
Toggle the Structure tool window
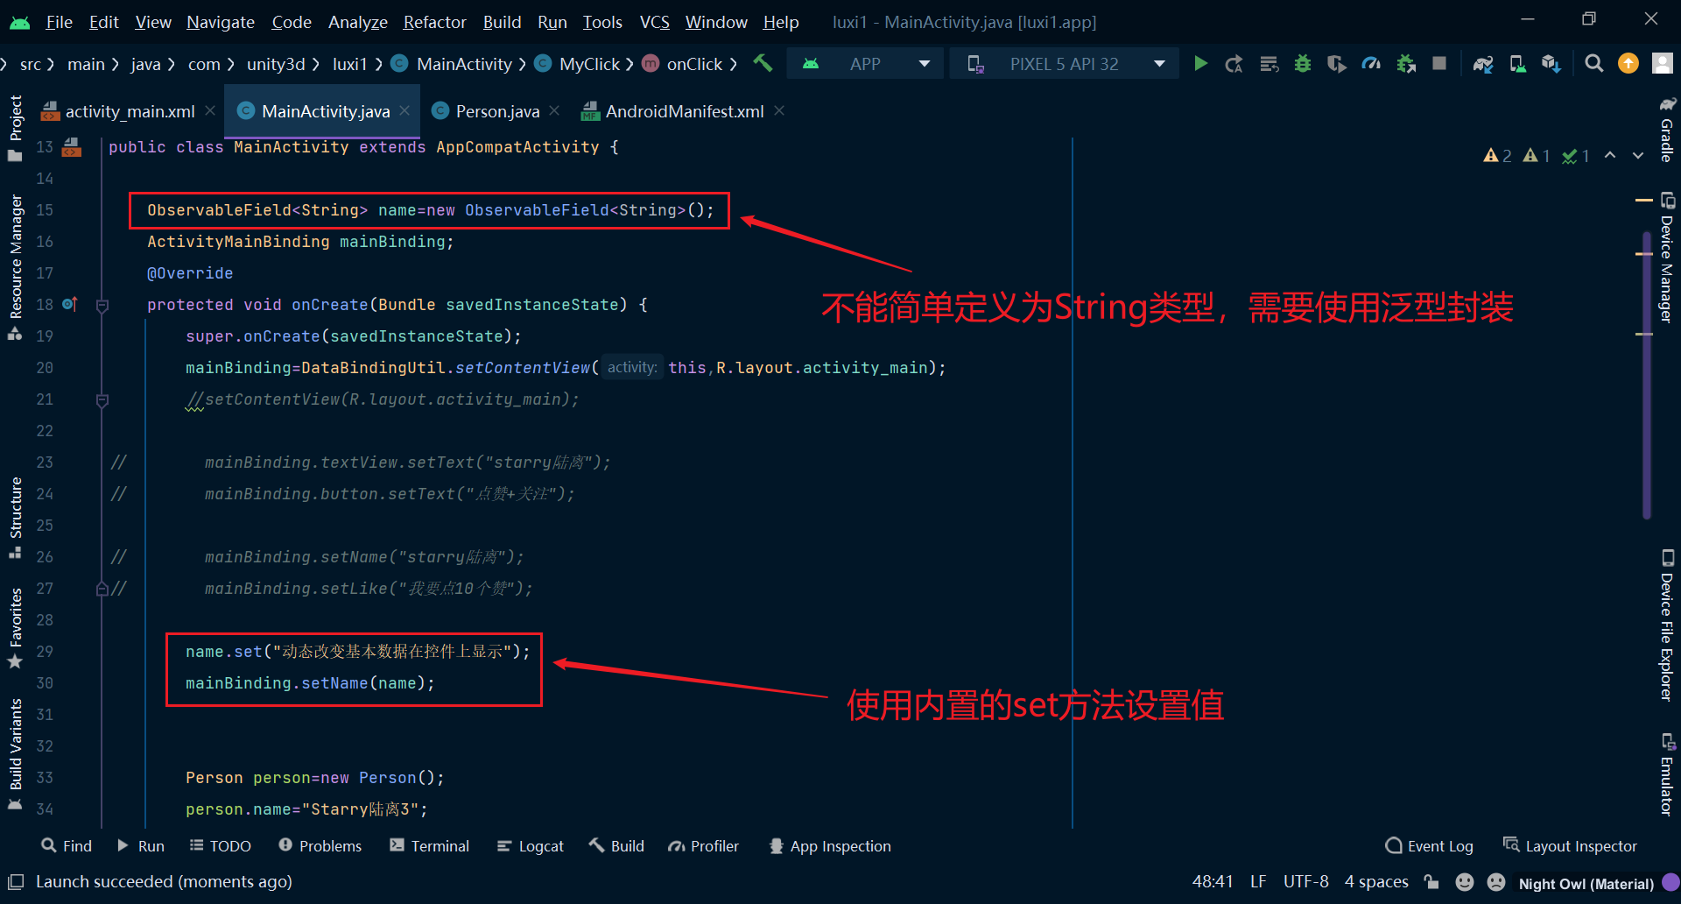click(16, 517)
